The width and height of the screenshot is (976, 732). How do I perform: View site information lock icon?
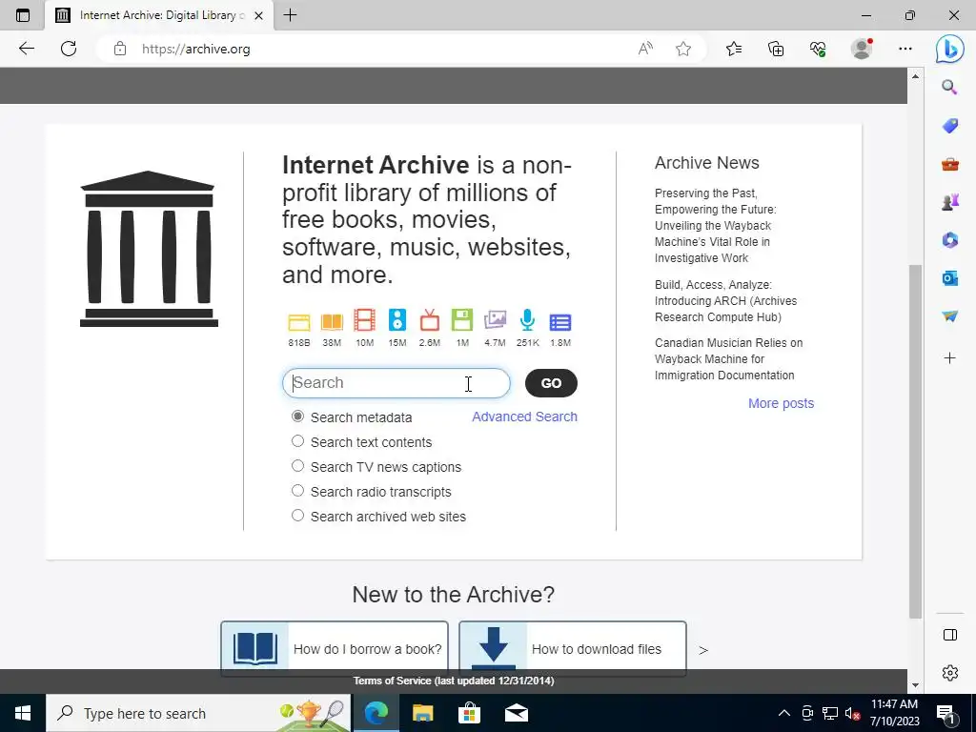coord(120,49)
